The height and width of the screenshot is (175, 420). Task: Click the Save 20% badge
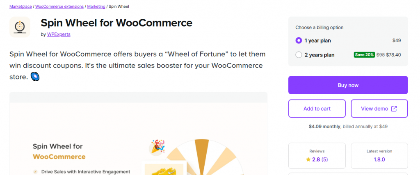coord(364,55)
